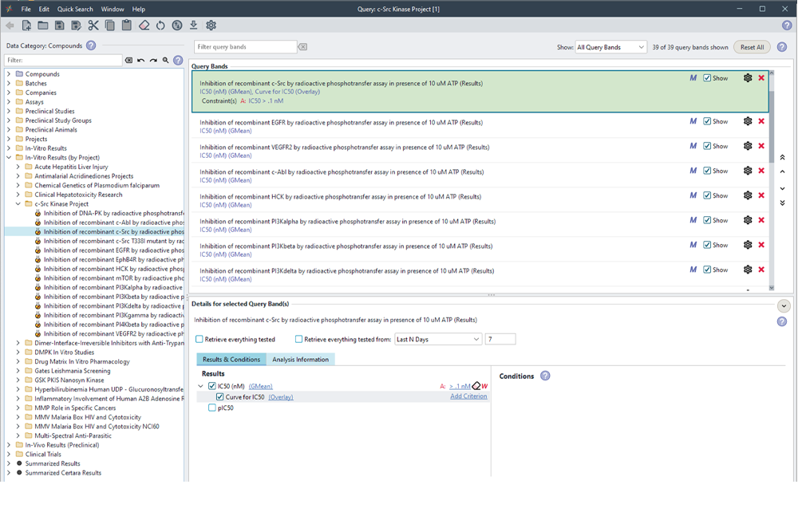Click the magnifier search icon beside tree filter
This screenshot has width=798, height=512.
pos(165,61)
